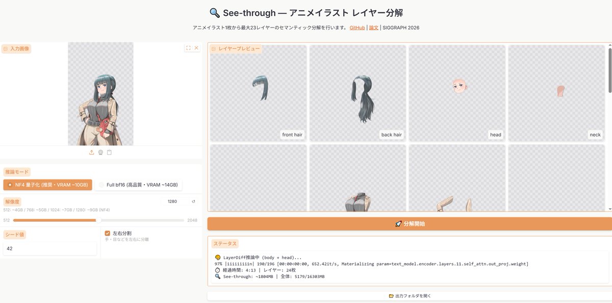612x303 pixels.
Task: Reset the resolution value to default
Action: tap(193, 201)
